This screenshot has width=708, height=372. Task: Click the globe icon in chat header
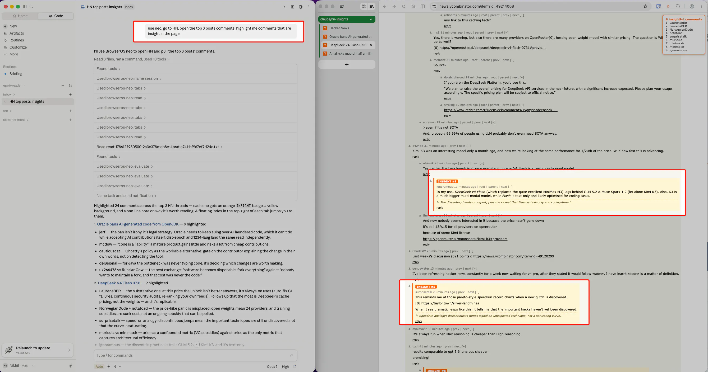300,7
